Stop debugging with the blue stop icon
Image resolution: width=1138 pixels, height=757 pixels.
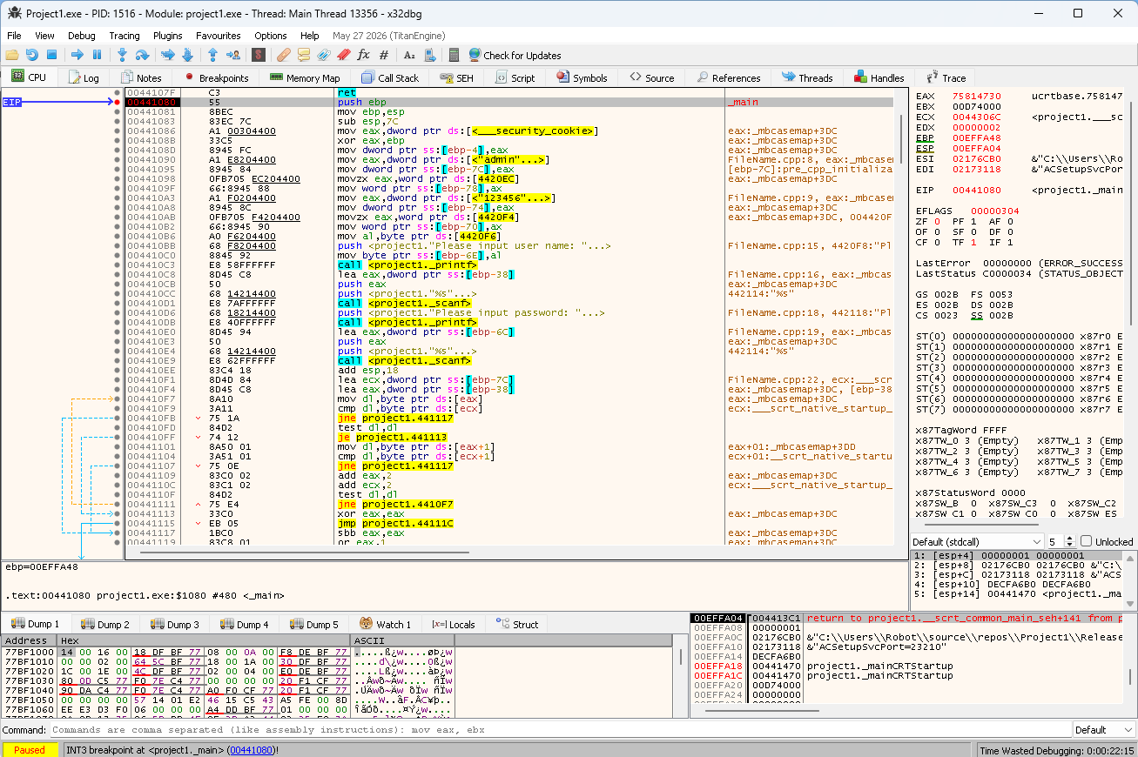pyautogui.click(x=51, y=55)
